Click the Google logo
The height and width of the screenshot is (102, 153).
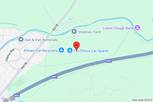(x=9, y=99)
